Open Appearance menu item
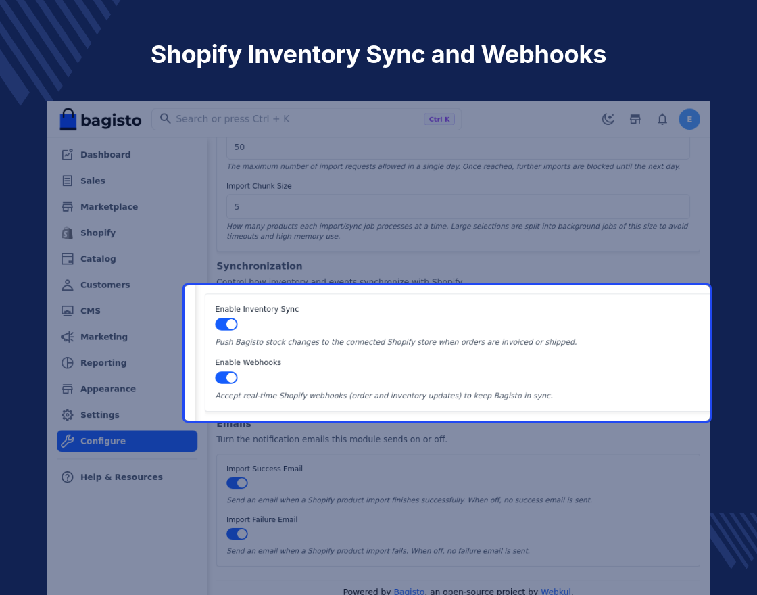 pyautogui.click(x=121, y=389)
